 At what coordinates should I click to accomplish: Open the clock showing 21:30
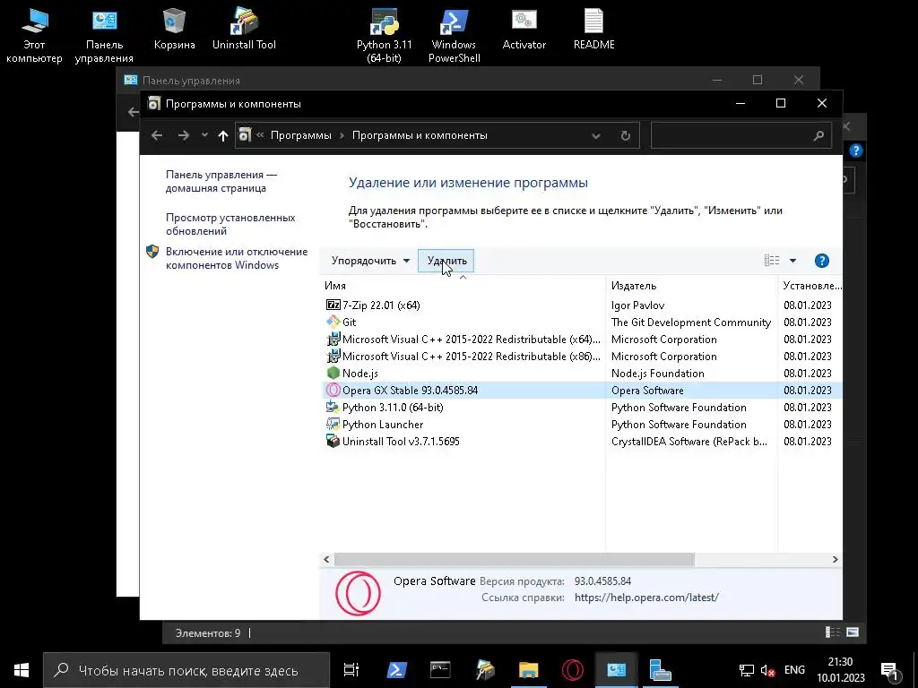(x=840, y=670)
